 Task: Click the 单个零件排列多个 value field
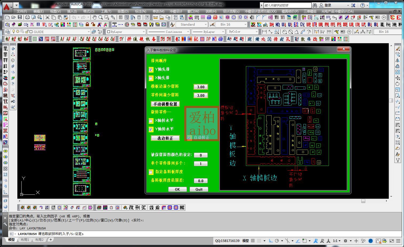(x=201, y=164)
